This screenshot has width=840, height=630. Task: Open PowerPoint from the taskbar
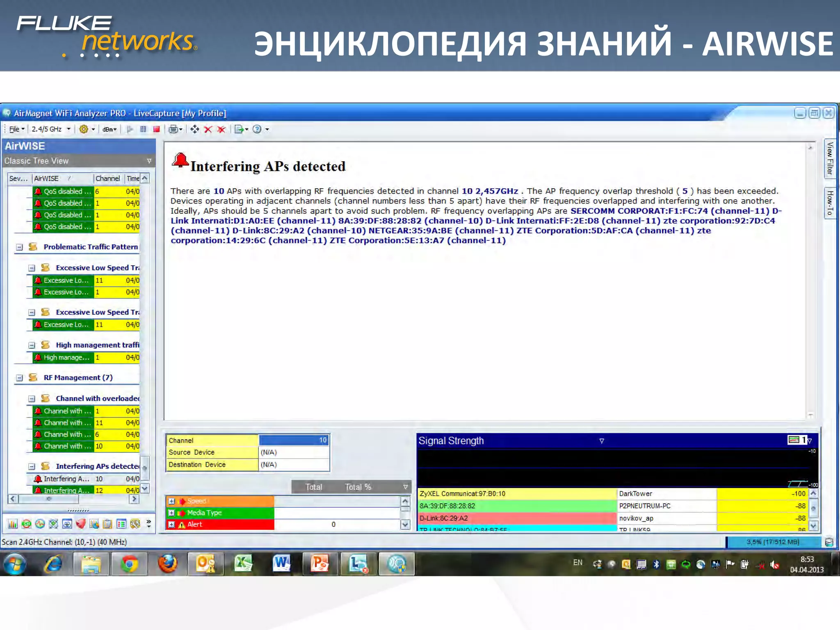320,564
